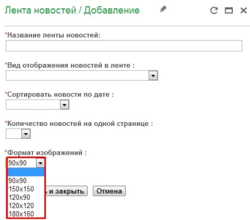250x220 pixels.
Task: Click the pencil edit icon in header
Action: (x=163, y=9)
